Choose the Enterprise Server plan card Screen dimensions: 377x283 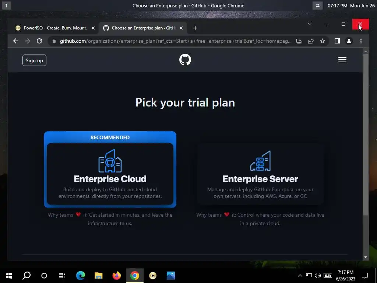pos(260,174)
